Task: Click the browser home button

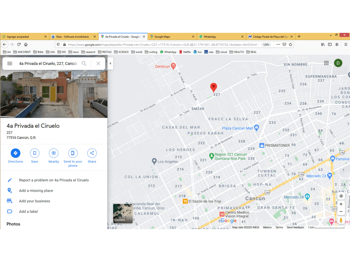Action: [x=26, y=45]
